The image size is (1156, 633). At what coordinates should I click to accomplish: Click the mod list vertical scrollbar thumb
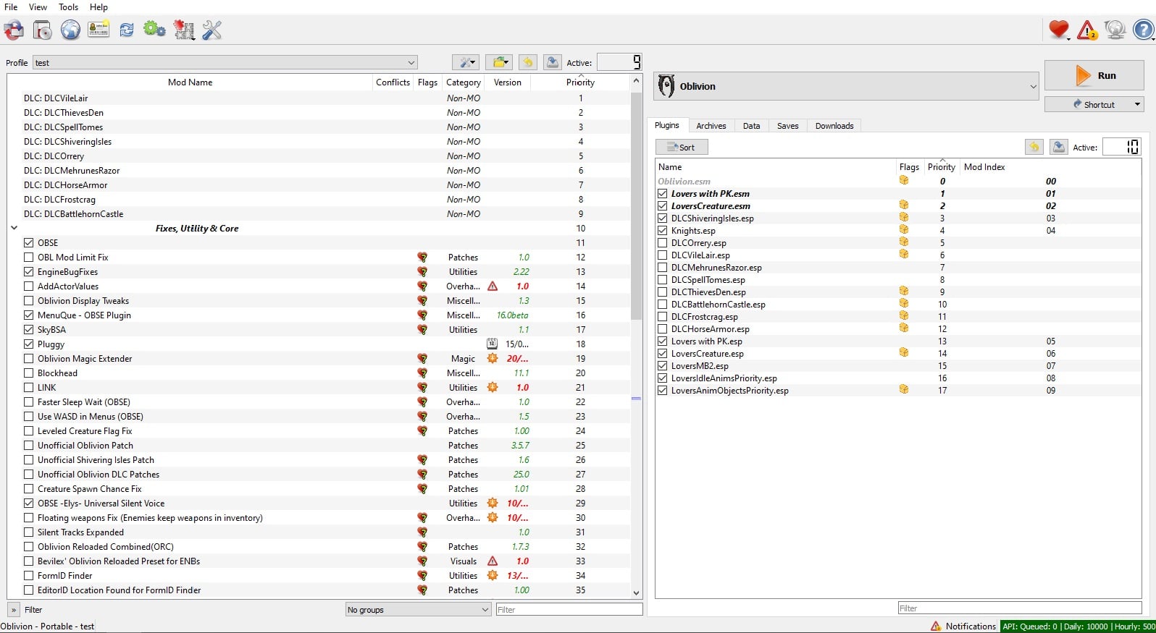click(x=636, y=206)
